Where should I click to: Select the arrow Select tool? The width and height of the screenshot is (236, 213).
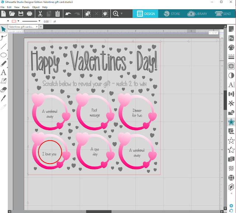click(x=3, y=29)
